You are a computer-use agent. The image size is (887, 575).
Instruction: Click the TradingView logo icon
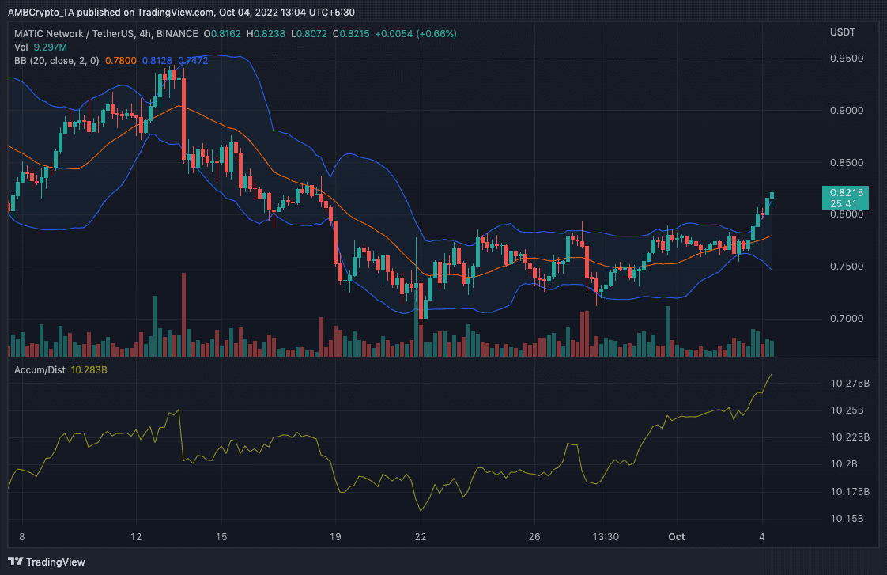pos(16,562)
